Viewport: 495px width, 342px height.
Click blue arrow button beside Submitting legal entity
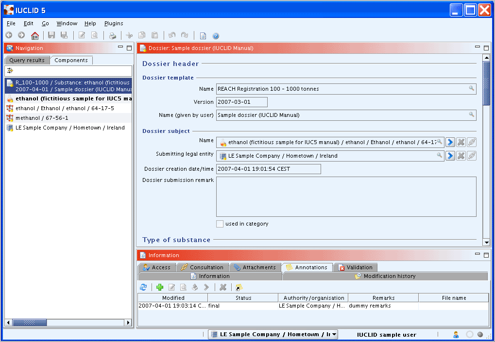(x=450, y=156)
